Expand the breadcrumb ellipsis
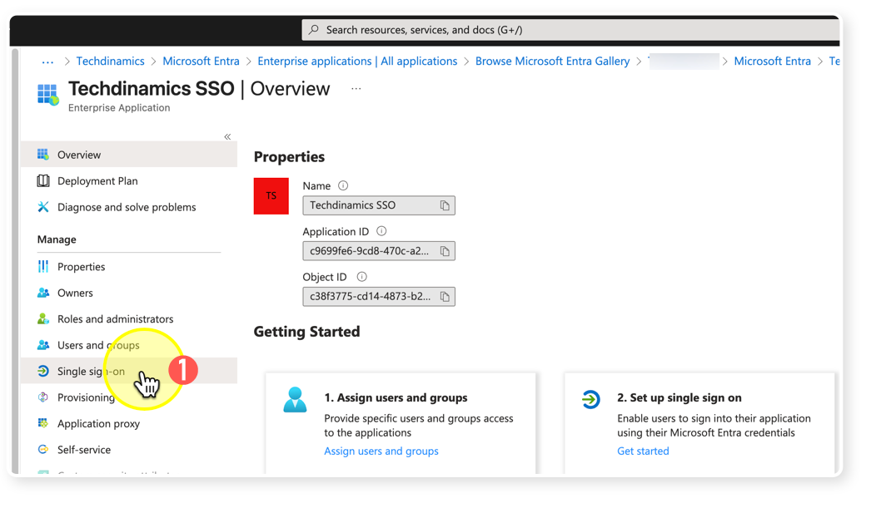Image resolution: width=871 pixels, height=508 pixels. tap(47, 62)
